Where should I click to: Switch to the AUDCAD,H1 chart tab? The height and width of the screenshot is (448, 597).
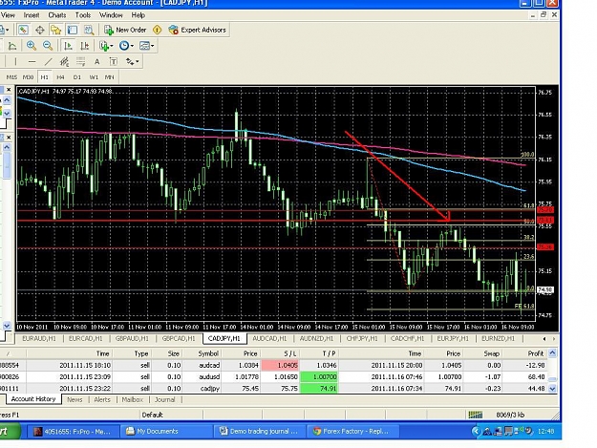(x=269, y=338)
